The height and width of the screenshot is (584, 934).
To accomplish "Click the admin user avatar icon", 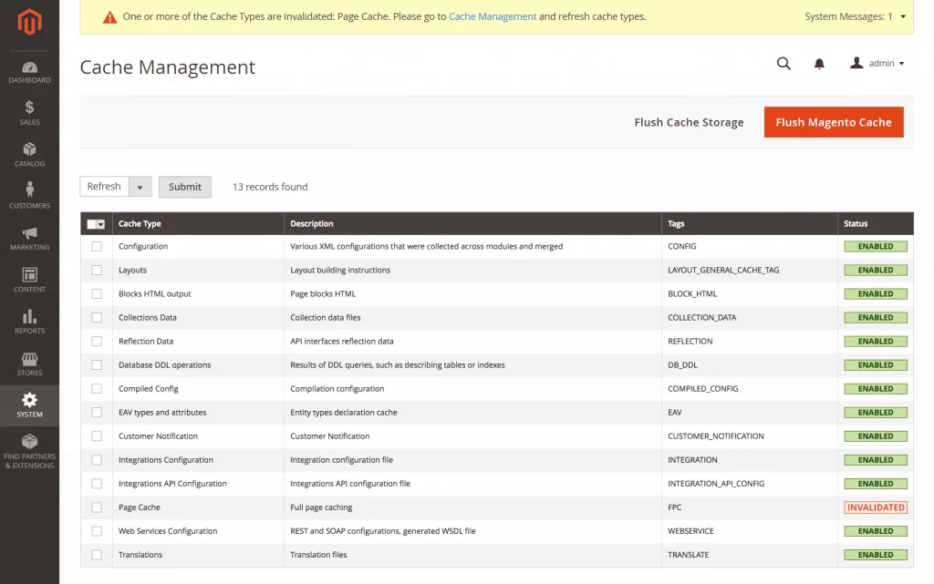I will pyautogui.click(x=856, y=63).
